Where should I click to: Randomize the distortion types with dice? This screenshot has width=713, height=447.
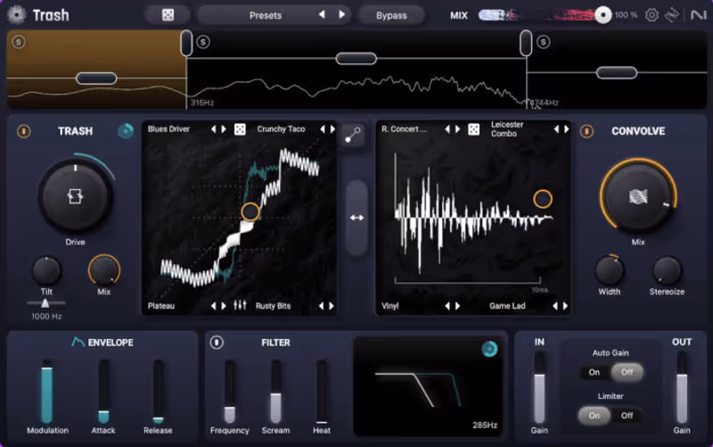240,129
